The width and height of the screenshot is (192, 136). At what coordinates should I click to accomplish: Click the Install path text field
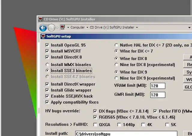pos(126,133)
